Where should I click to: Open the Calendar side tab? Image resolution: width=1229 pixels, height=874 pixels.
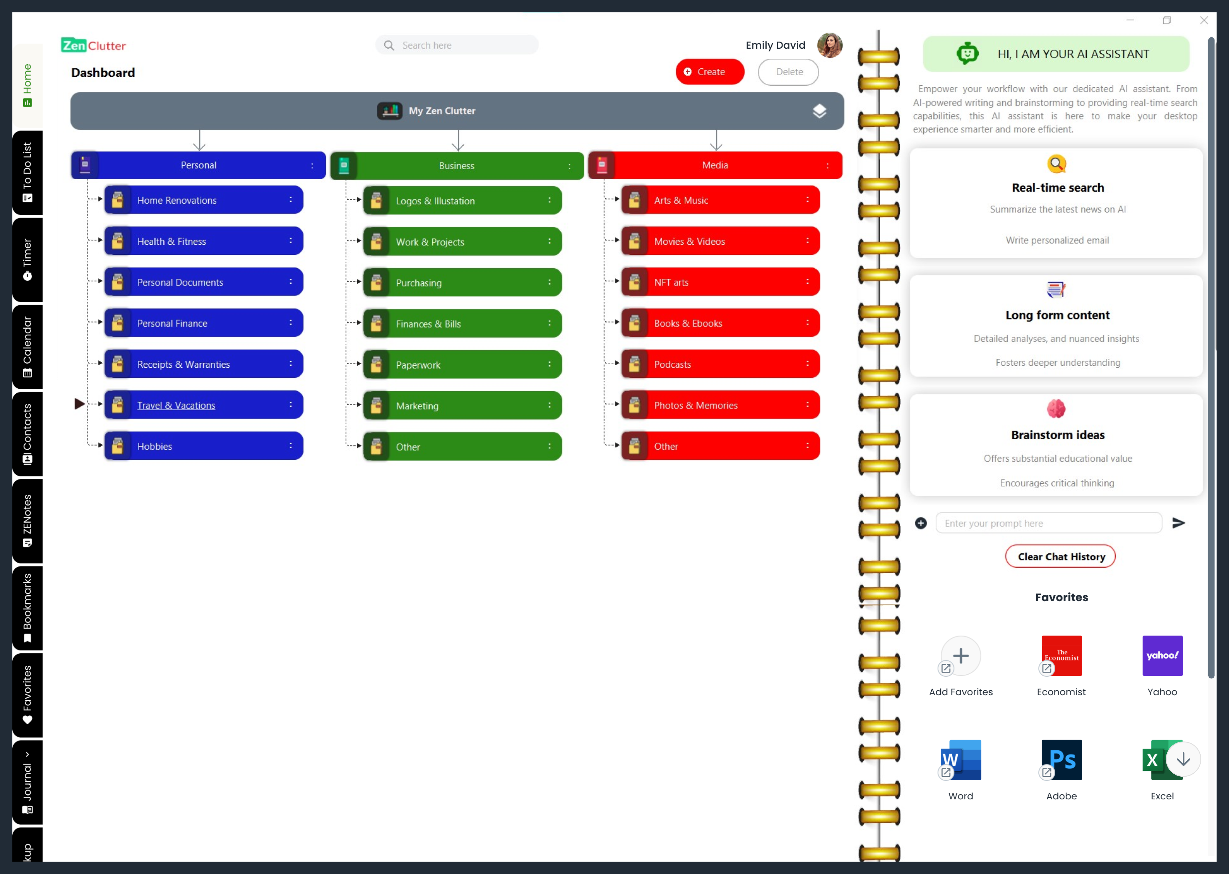point(27,346)
